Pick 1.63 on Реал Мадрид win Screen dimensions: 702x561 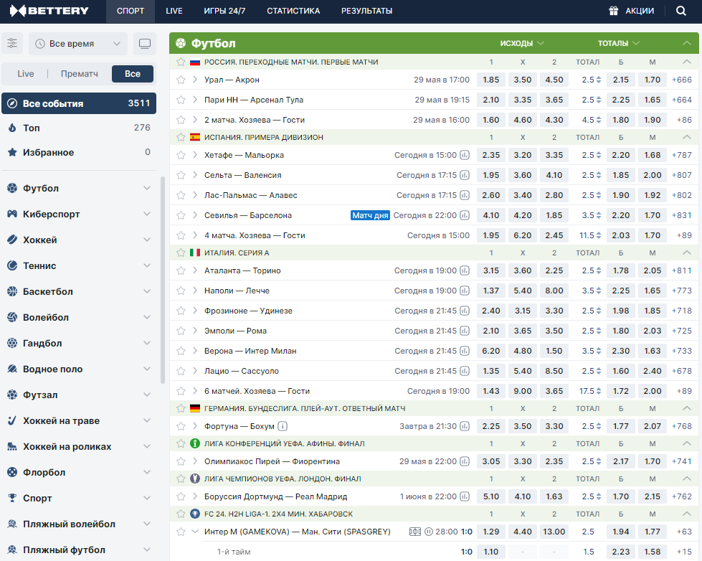click(554, 496)
